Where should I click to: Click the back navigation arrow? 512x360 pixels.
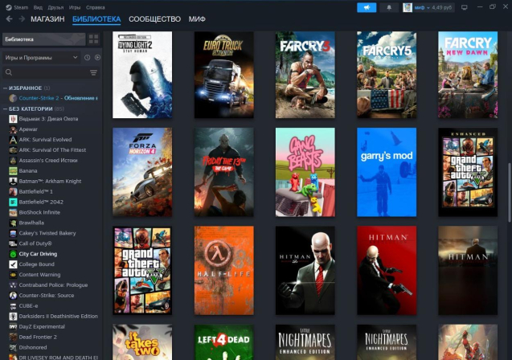(x=9, y=18)
